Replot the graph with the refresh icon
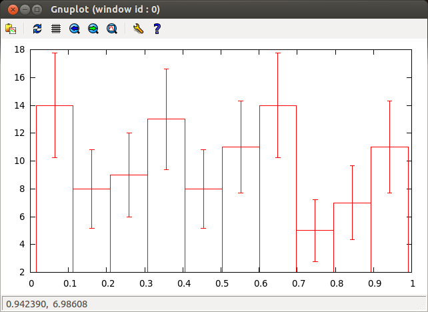 (37, 29)
